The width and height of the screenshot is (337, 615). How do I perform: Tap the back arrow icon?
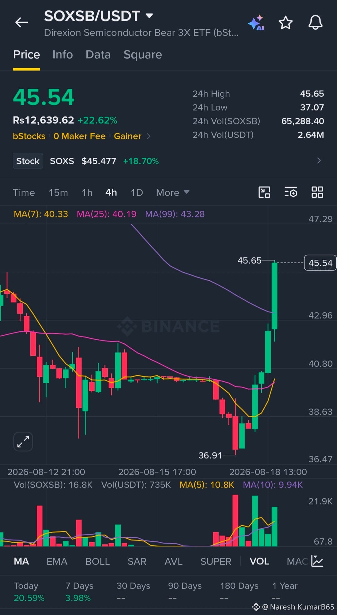point(22,22)
